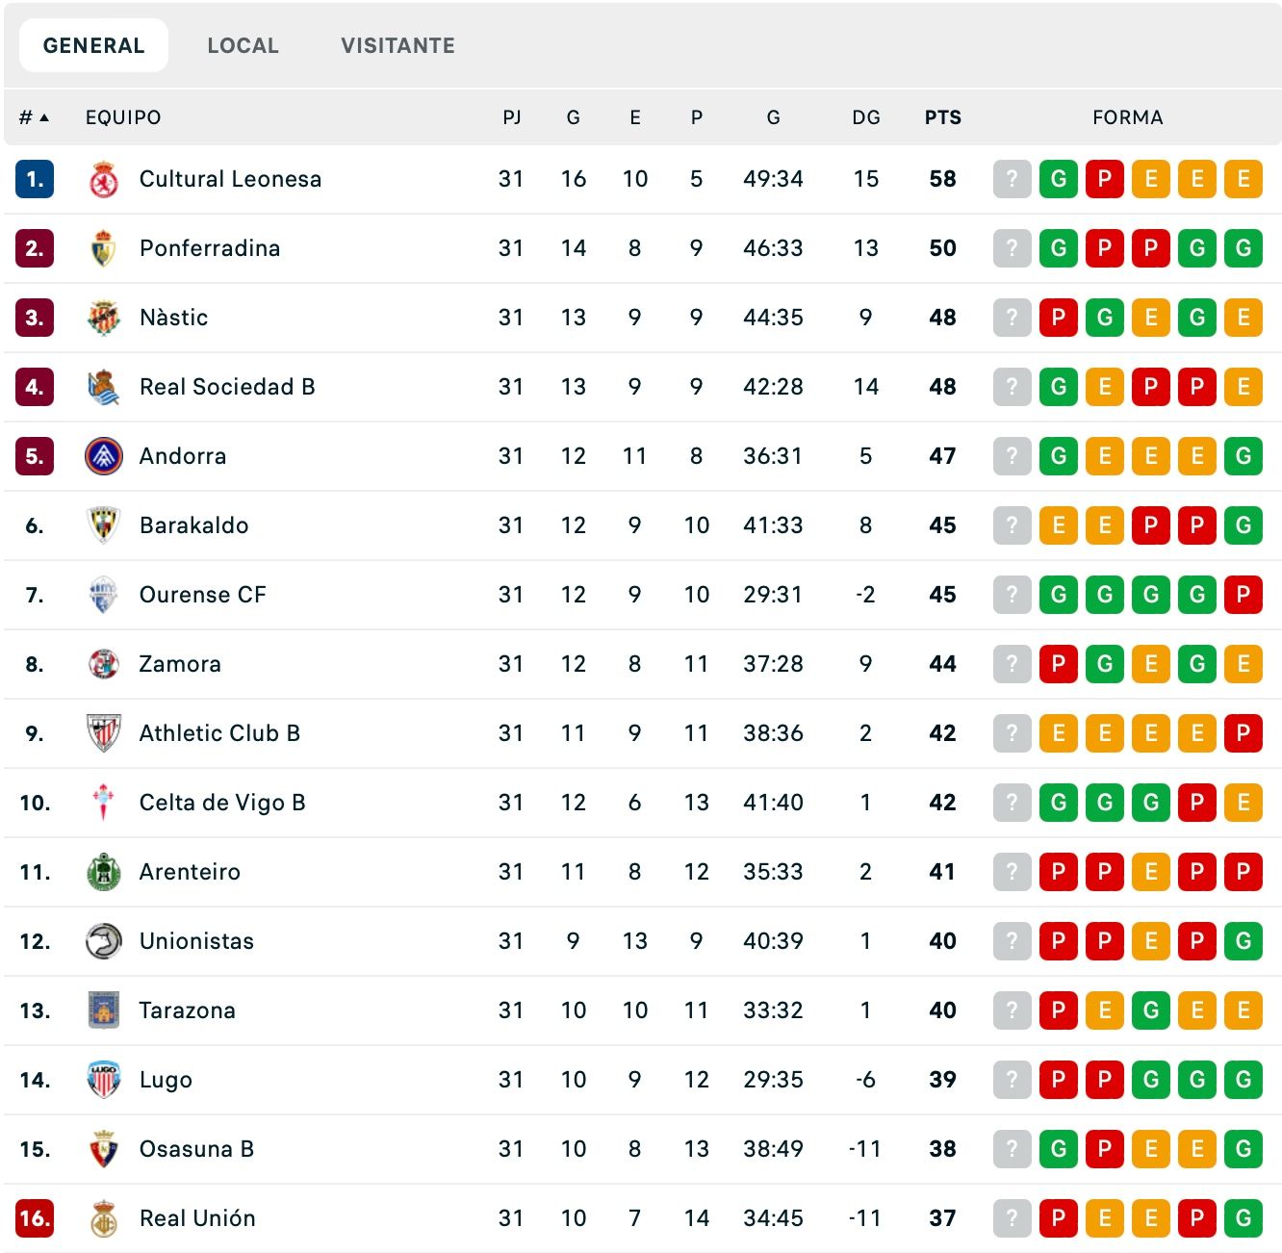Sort standings by DG column header
Screen dimensions: 1282x1253
point(865,117)
